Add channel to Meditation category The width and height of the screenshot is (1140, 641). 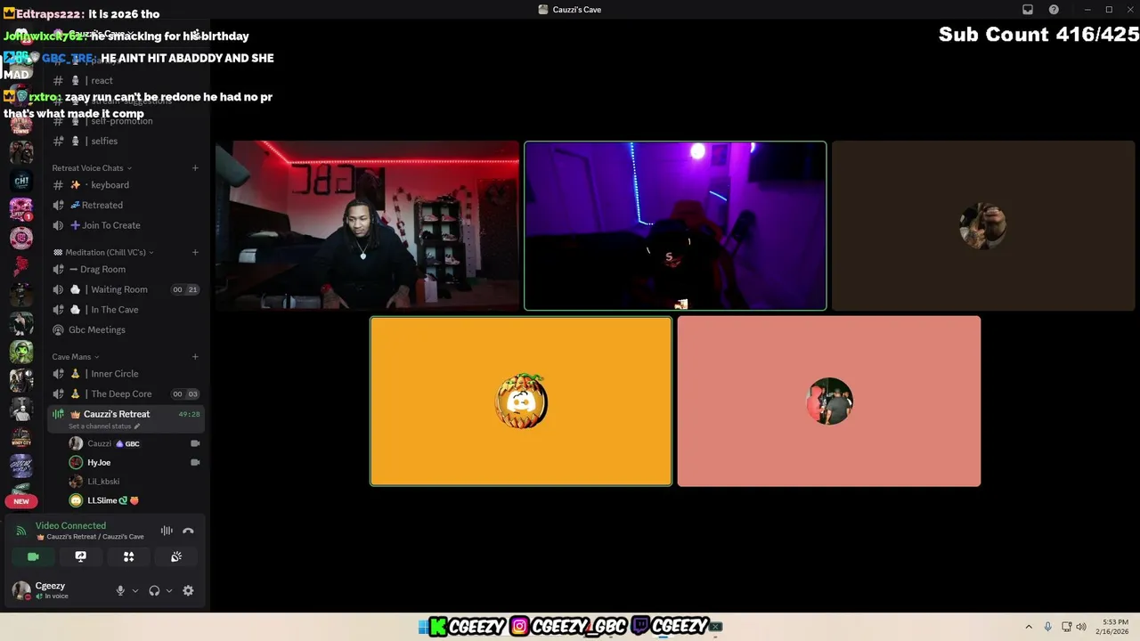click(195, 252)
